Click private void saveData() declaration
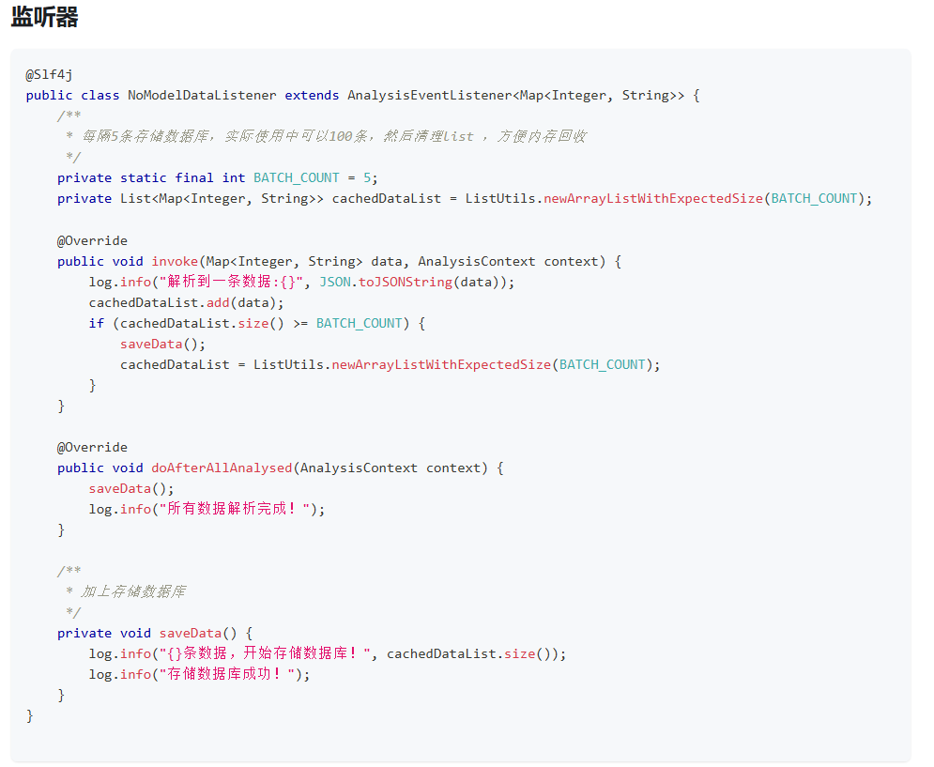 click(x=155, y=633)
